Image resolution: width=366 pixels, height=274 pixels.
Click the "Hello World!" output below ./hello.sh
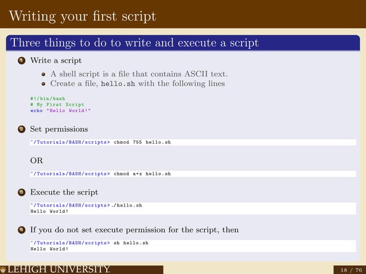tap(49, 212)
